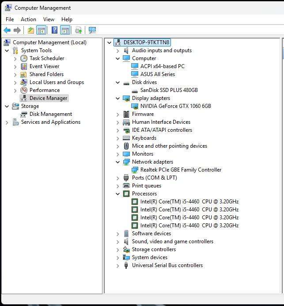Open the View menu

click(x=49, y=19)
